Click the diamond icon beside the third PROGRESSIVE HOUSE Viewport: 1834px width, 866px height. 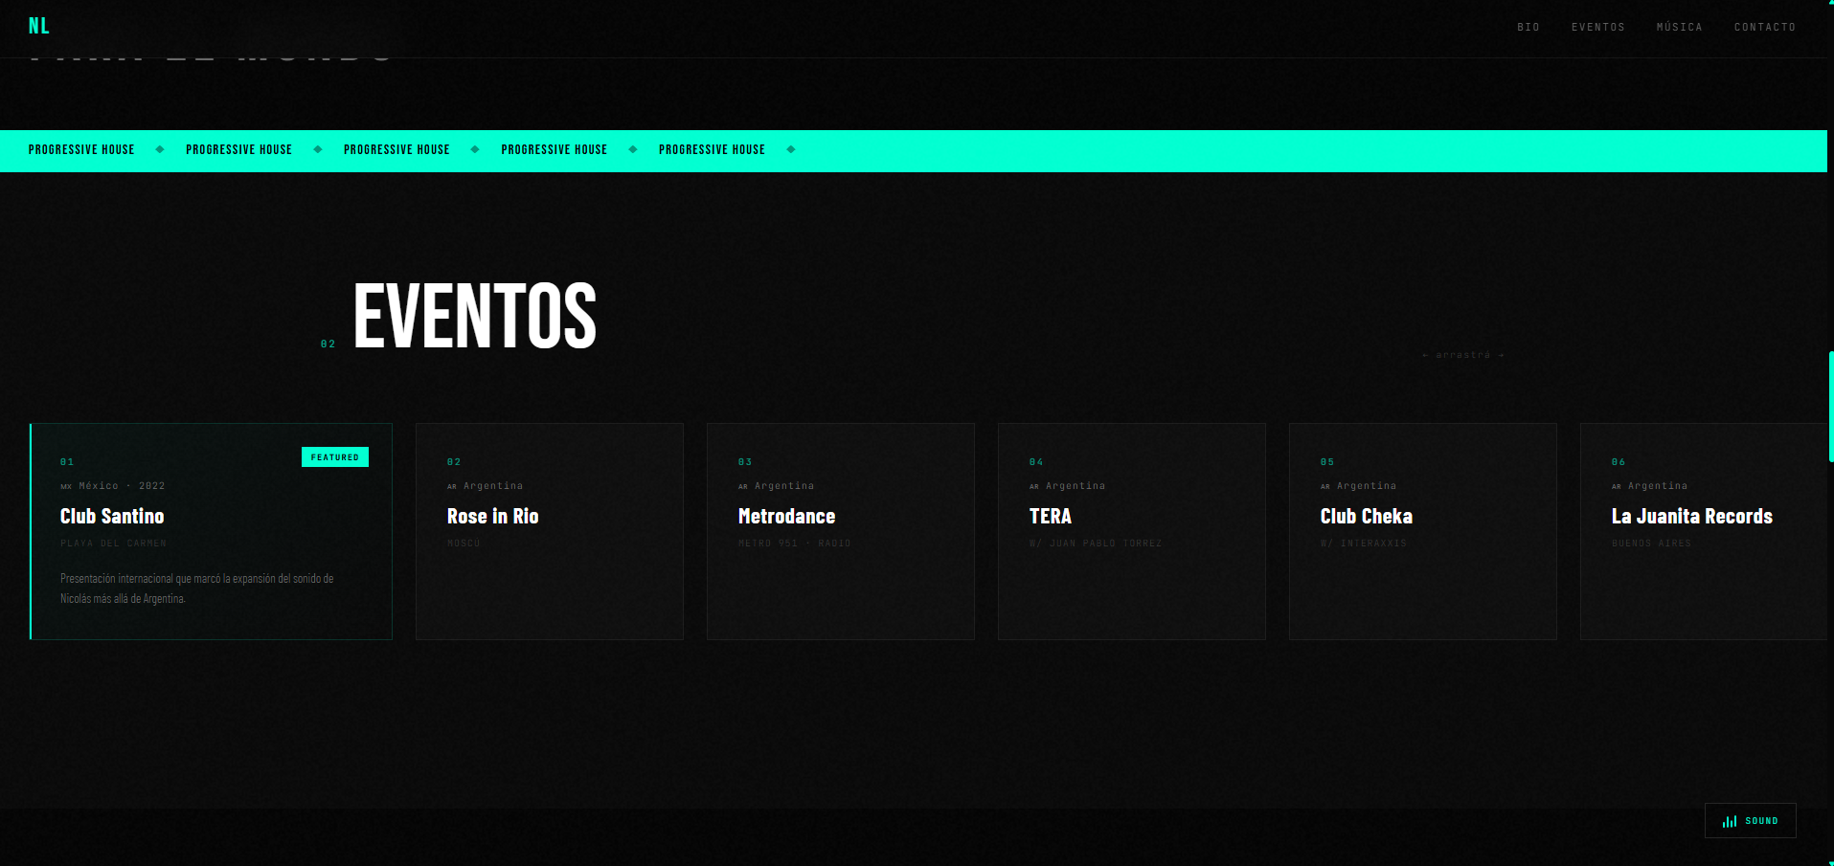click(x=474, y=149)
